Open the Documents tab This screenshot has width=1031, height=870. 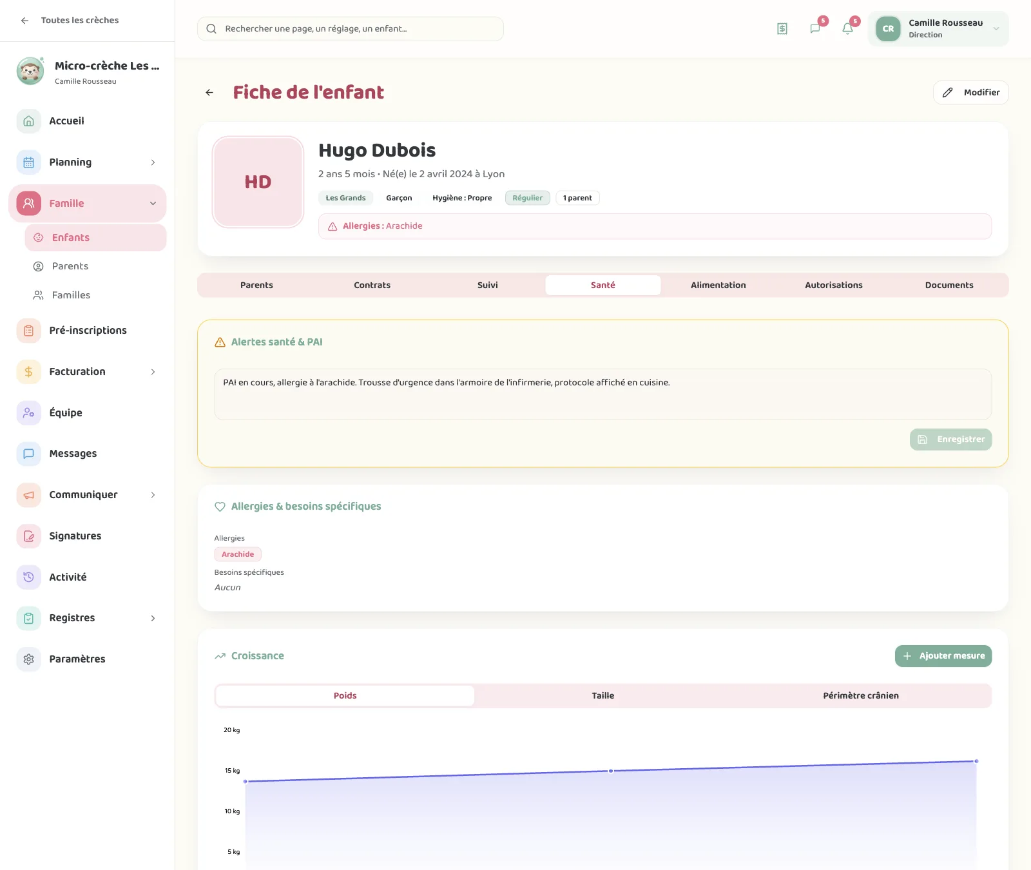pyautogui.click(x=949, y=285)
